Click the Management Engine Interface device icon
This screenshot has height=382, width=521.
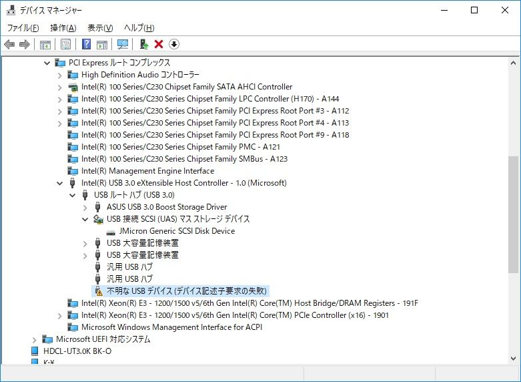73,171
